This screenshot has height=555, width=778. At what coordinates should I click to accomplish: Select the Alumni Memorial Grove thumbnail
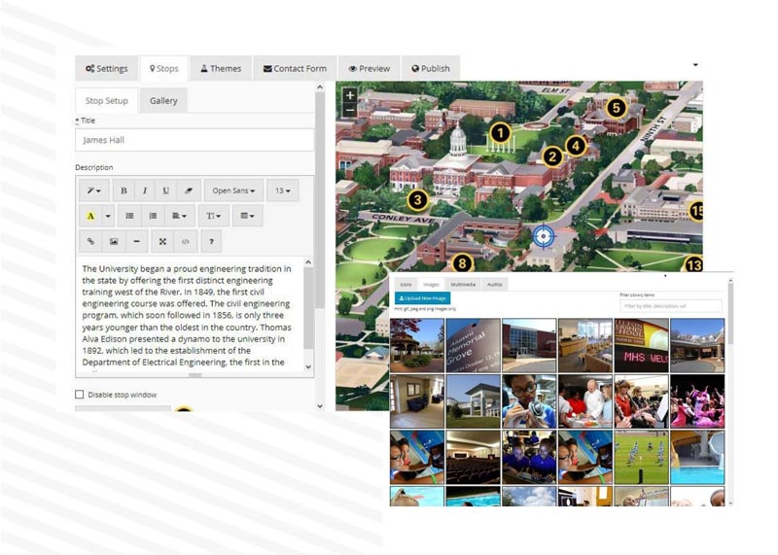(x=474, y=346)
